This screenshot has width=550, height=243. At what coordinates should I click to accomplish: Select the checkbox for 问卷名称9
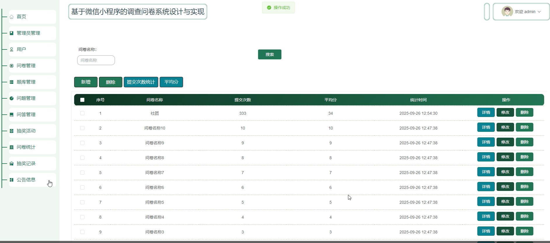(x=82, y=143)
